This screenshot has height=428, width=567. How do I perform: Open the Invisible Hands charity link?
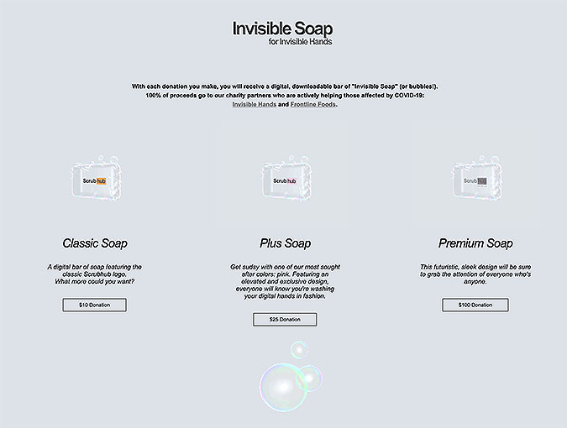[x=255, y=104]
